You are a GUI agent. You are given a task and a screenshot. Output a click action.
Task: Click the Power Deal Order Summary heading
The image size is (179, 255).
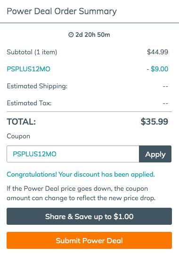(62, 11)
